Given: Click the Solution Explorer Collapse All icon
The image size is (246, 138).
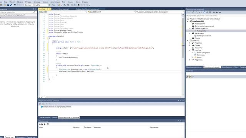Looking at the screenshot, I should coord(207,12).
